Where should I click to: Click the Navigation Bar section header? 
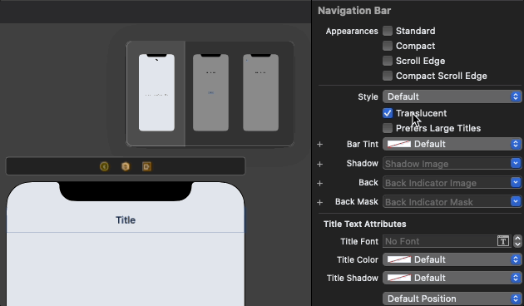point(354,11)
